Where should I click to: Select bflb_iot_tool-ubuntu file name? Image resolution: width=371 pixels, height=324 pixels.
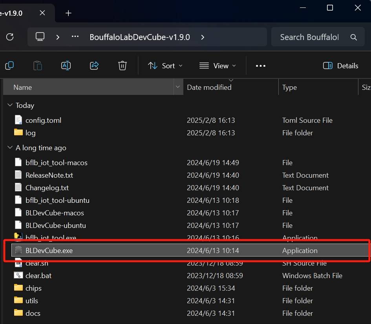57,200
